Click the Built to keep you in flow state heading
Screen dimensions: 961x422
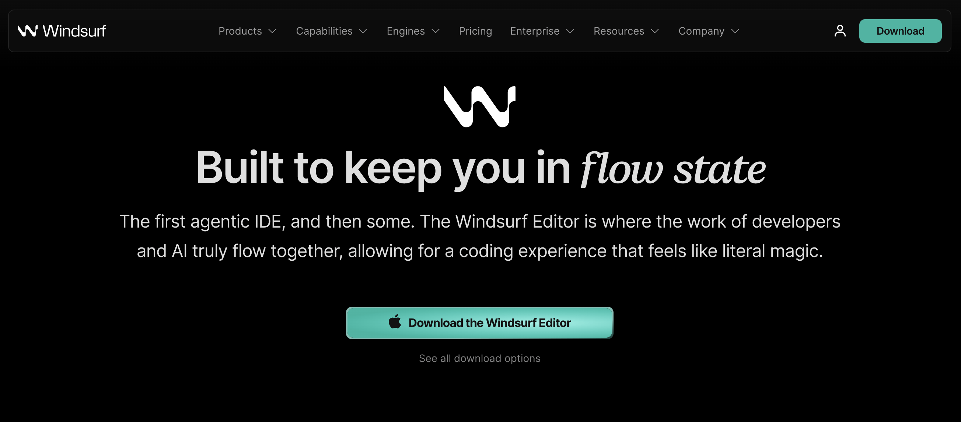click(x=480, y=168)
